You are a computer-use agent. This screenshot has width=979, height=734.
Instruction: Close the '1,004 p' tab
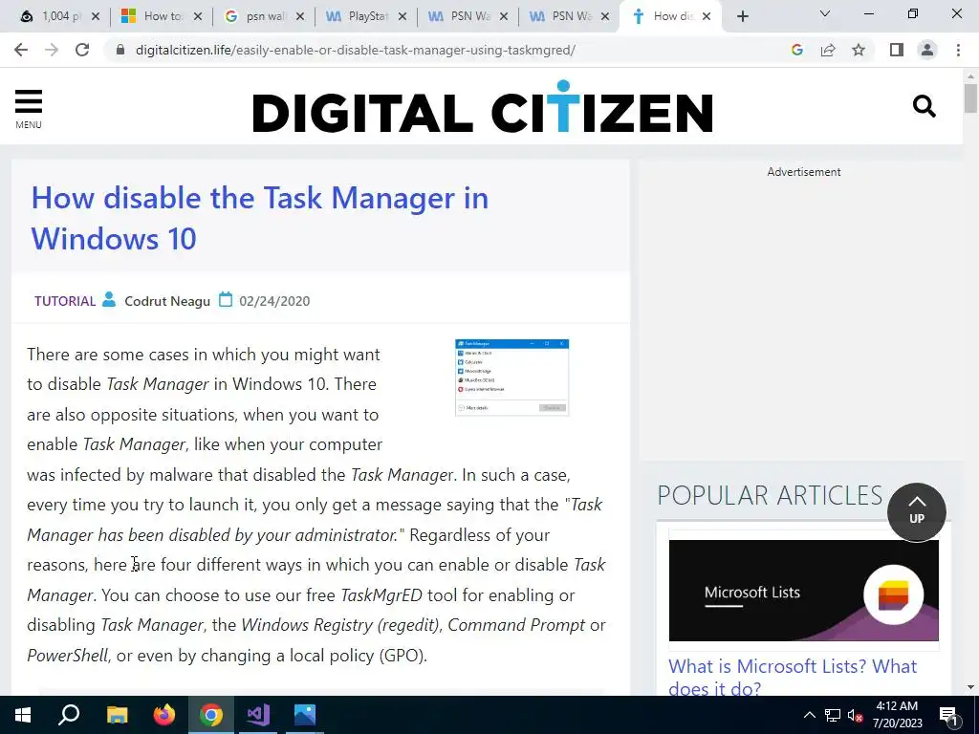coord(96,17)
